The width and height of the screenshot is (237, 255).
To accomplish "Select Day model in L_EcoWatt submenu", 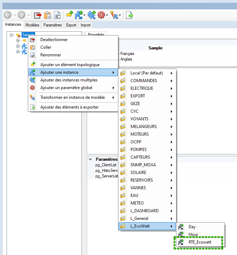I will pos(200,227).
